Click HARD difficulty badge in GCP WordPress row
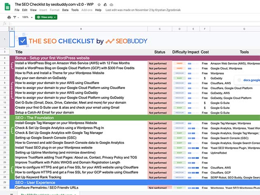260x195 pixels. pyautogui.click(x=180, y=68)
